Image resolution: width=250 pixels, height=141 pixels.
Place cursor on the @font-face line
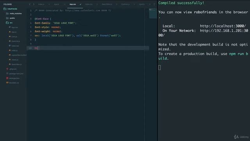tap(43, 19)
